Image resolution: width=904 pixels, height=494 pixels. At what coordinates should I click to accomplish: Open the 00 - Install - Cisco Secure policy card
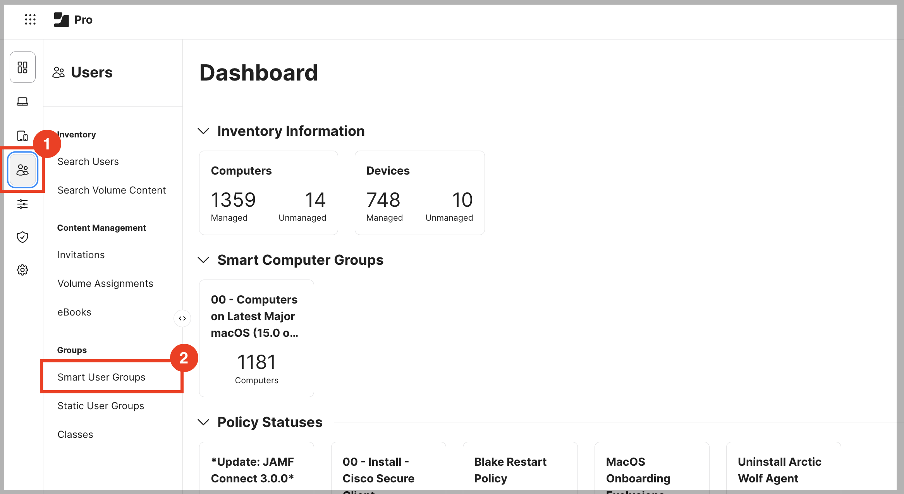pos(388,468)
